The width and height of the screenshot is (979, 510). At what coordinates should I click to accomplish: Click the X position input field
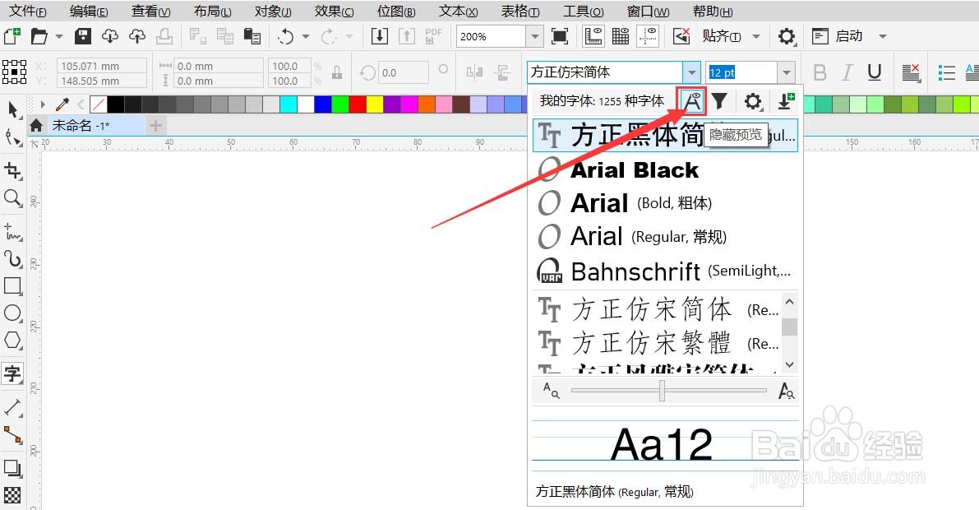point(101,66)
